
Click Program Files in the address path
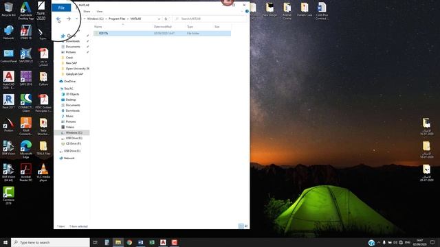tap(117, 19)
